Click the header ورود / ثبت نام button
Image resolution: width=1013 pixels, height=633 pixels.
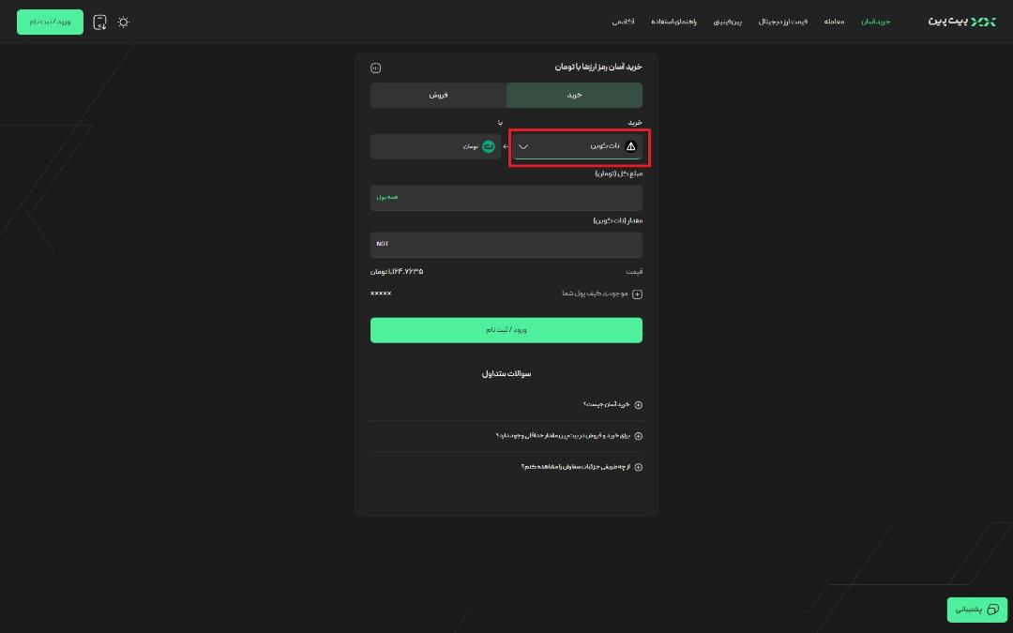click(50, 22)
